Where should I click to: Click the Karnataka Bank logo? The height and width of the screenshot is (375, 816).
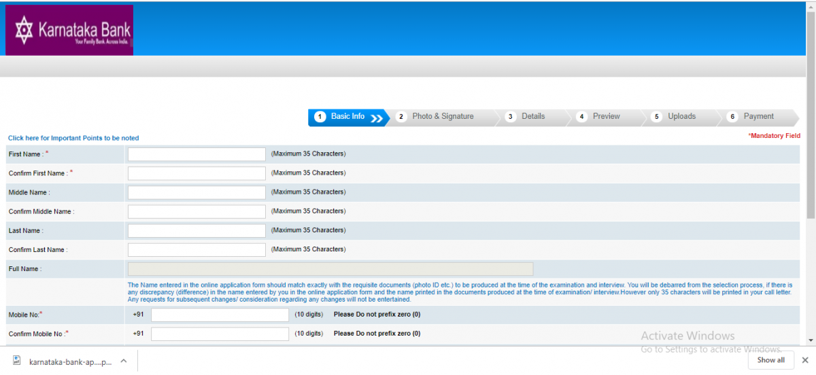point(69,31)
